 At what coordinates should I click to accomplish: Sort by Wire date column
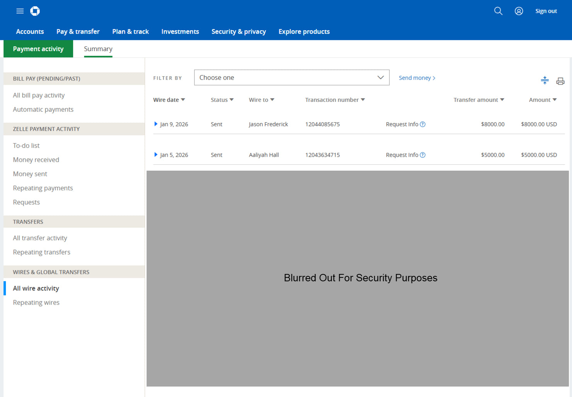click(169, 100)
